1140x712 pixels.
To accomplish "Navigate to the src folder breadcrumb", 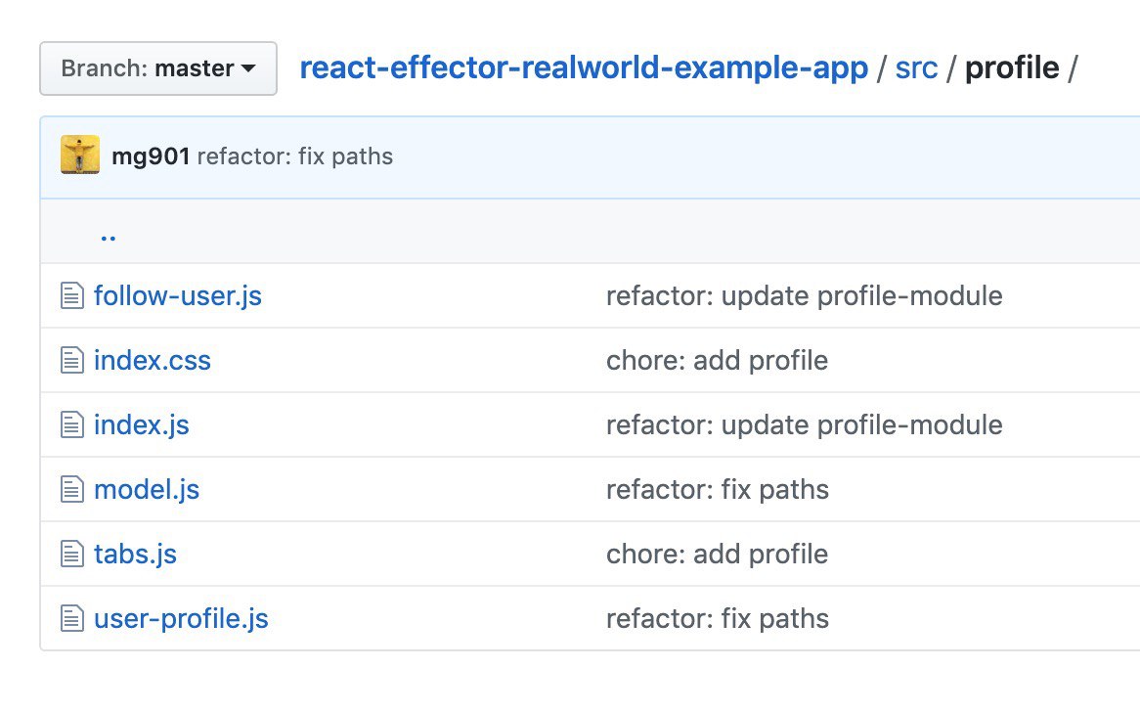I will pyautogui.click(x=916, y=67).
